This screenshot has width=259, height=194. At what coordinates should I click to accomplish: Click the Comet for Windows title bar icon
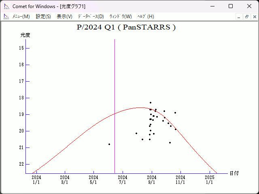(6, 6)
